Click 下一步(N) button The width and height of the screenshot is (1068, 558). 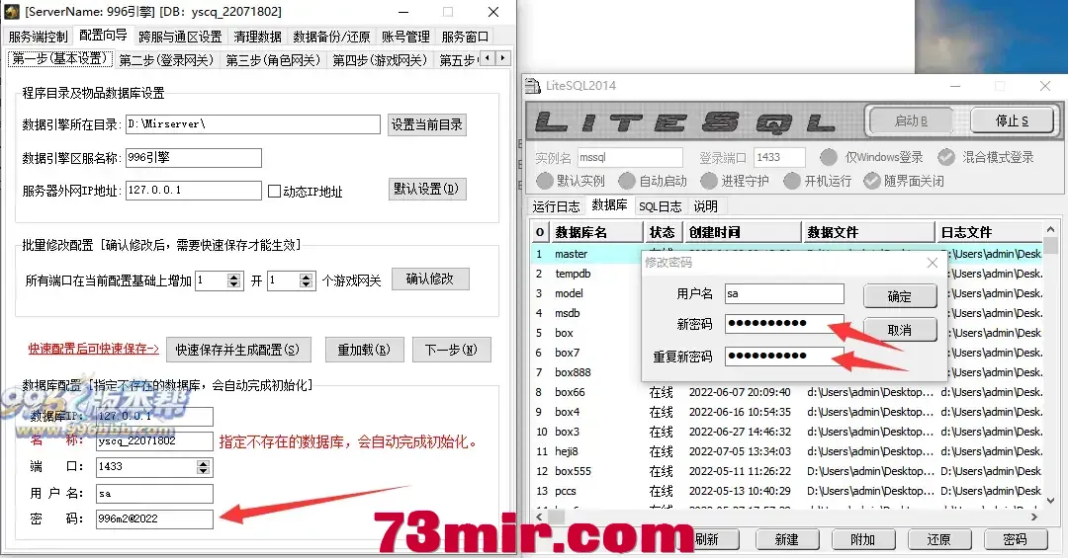click(x=451, y=350)
